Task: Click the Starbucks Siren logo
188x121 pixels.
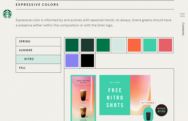Action: (x=7, y=14)
